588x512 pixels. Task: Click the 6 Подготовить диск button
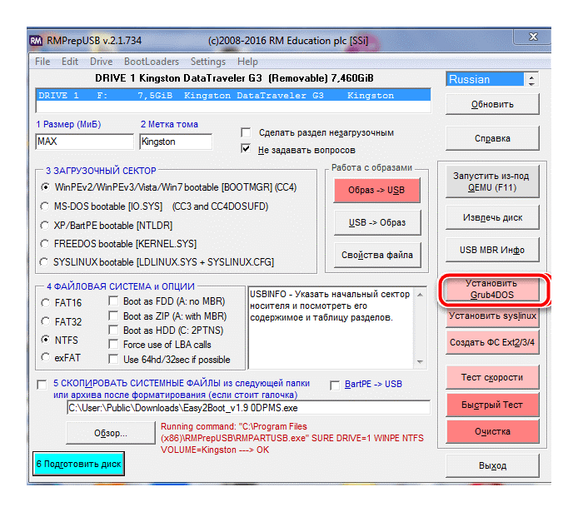(x=79, y=464)
